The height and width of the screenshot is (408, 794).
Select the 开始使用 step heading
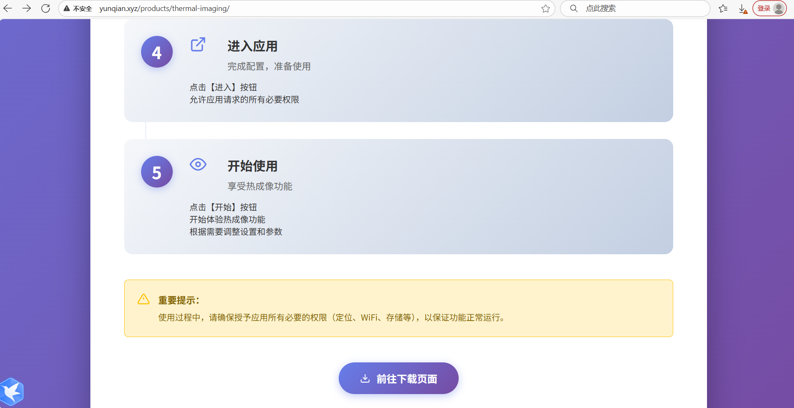252,166
